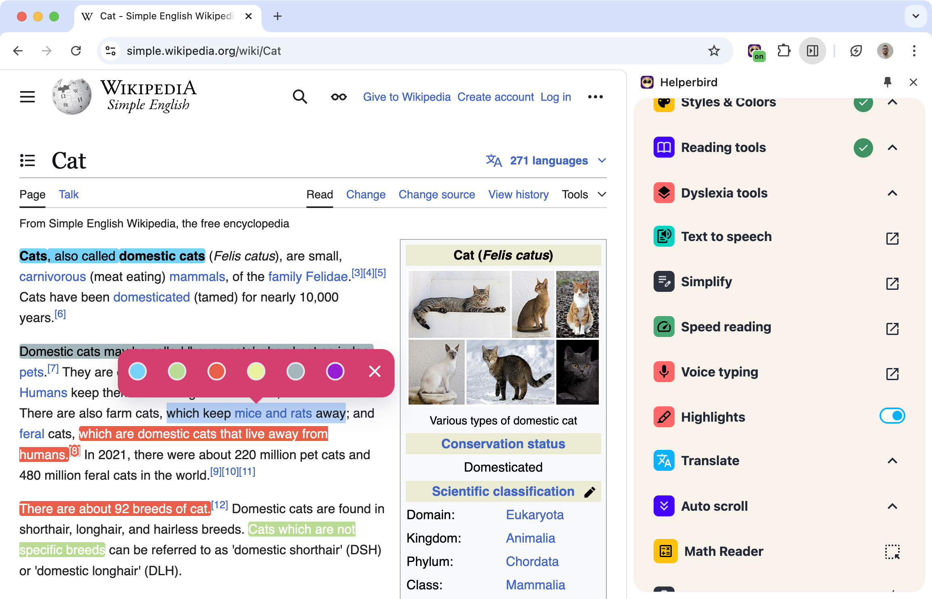Toggle the Reading tools checkmark

coord(863,148)
